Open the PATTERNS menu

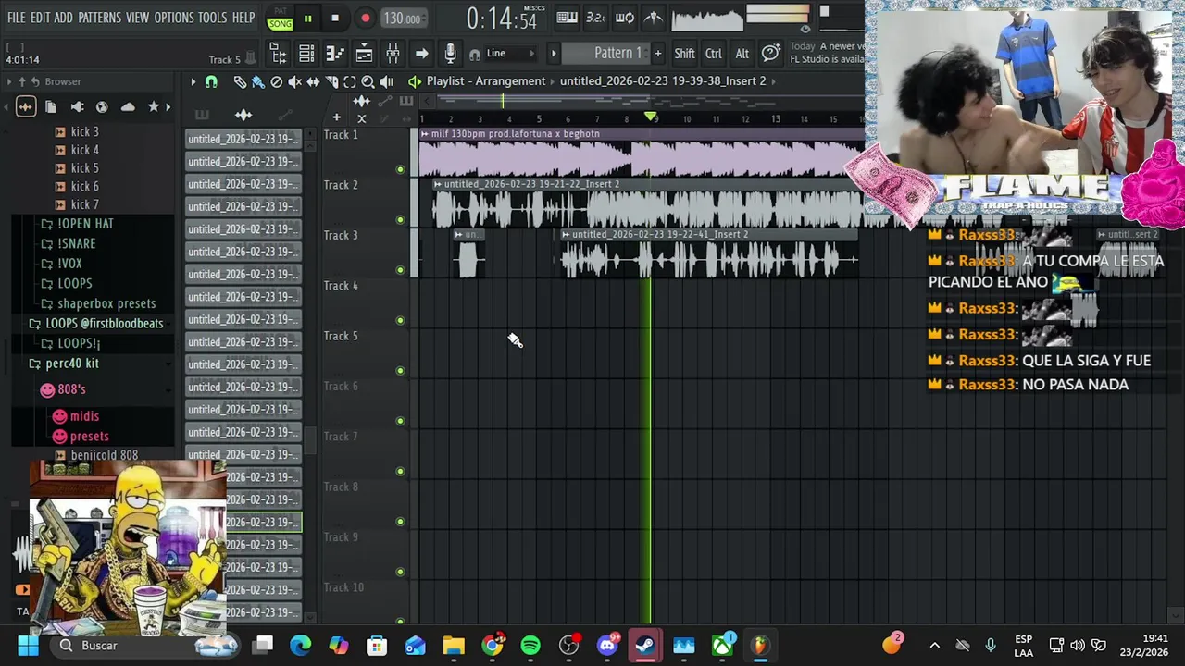tap(99, 18)
